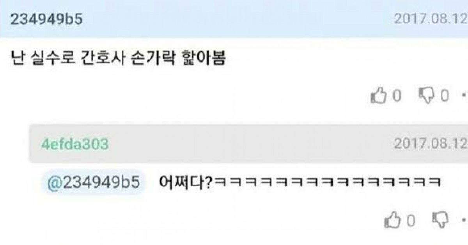The width and height of the screenshot is (468, 245).
Task: Click the reply's 2017.08.12 timestamp
Action: (431, 144)
